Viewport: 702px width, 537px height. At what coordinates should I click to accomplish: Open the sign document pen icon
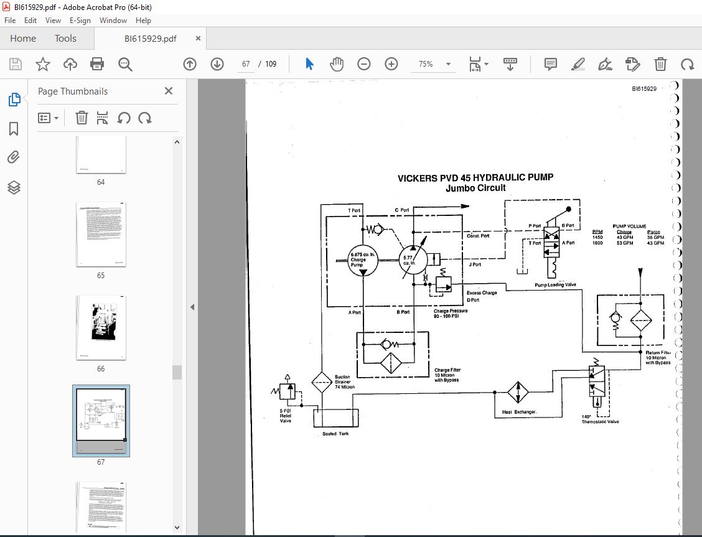(606, 65)
